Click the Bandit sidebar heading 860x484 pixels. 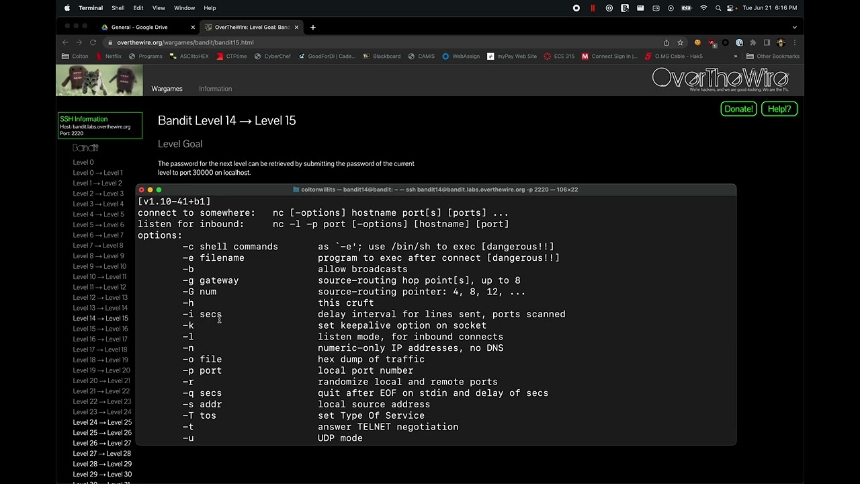click(x=85, y=148)
